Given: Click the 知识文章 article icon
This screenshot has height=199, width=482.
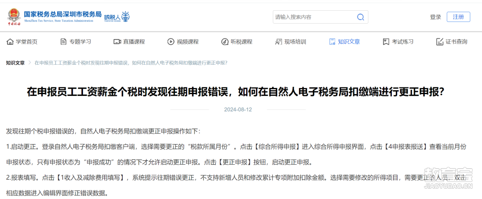Looking at the screenshot, I should [x=332, y=42].
